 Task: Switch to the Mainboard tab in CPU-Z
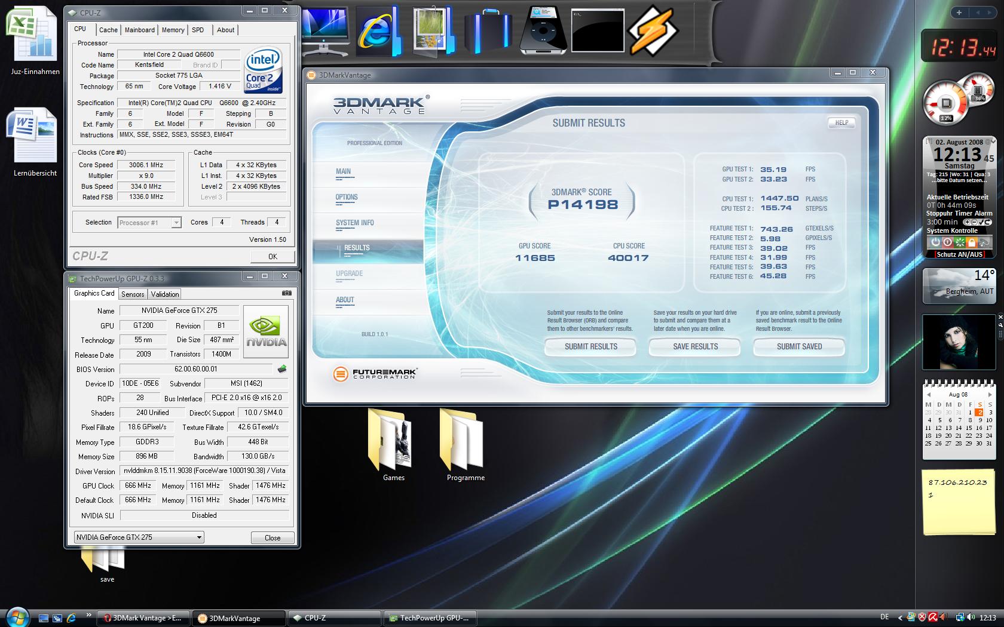(x=140, y=30)
